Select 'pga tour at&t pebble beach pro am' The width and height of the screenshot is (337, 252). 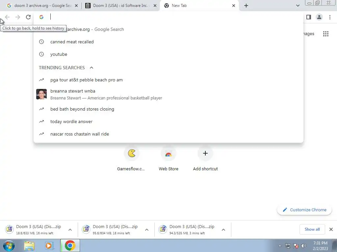pyautogui.click(x=168, y=80)
